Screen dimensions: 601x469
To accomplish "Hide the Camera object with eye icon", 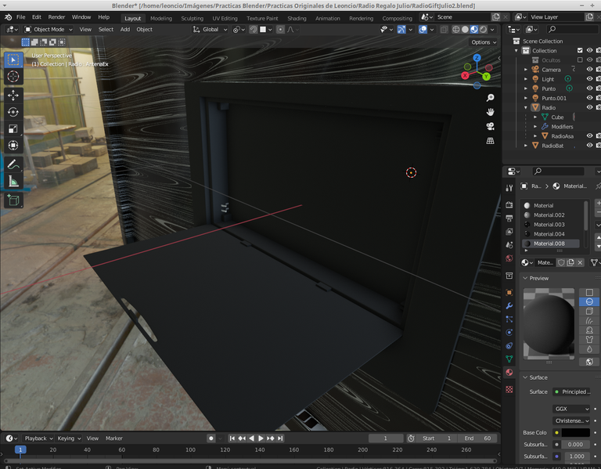I will tap(590, 69).
